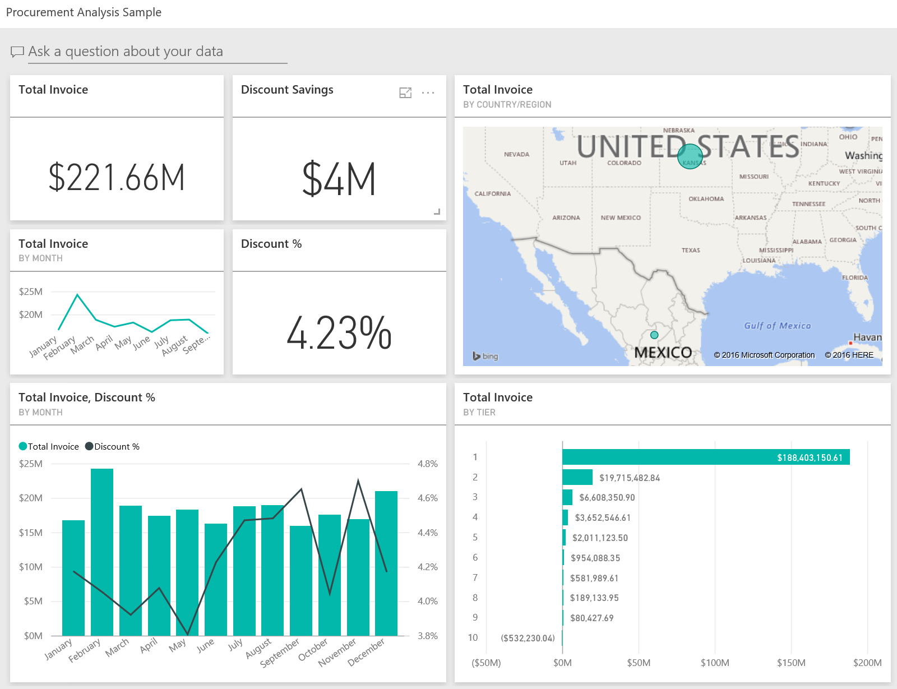Screen dimensions: 897x689
Task: Toggle the Total Invoice series in the legend
Action: pos(54,446)
